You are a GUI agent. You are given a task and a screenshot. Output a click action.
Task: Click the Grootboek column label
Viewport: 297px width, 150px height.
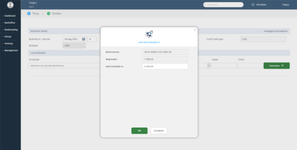point(34,60)
